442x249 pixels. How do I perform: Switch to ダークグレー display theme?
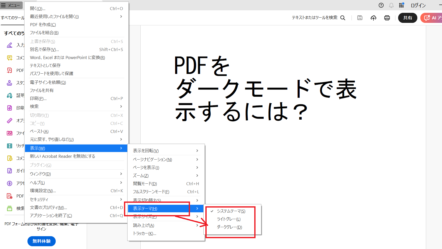pos(228,227)
